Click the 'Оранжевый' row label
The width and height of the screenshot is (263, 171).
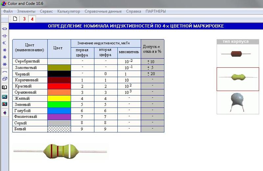26,92
